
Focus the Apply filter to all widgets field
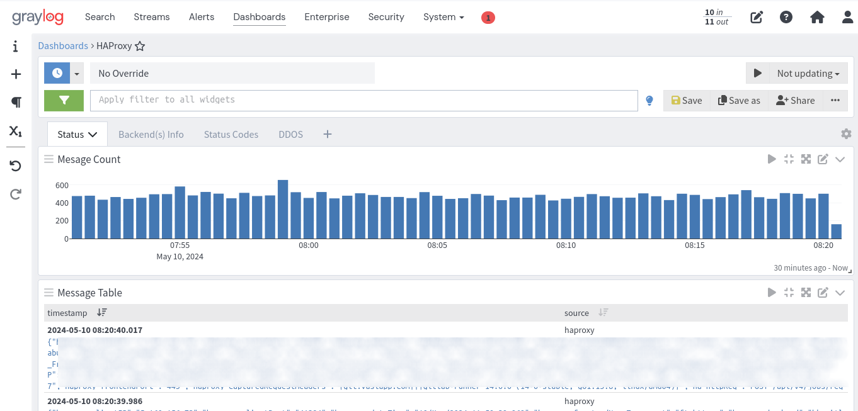364,101
